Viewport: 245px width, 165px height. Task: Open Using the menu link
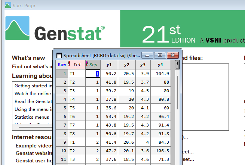[33, 109]
